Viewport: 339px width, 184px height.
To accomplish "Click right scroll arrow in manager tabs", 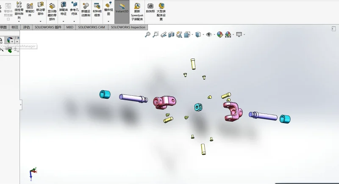I will point(17,41).
